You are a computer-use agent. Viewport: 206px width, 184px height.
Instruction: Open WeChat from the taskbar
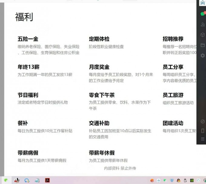pyautogui.click(x=6, y=180)
